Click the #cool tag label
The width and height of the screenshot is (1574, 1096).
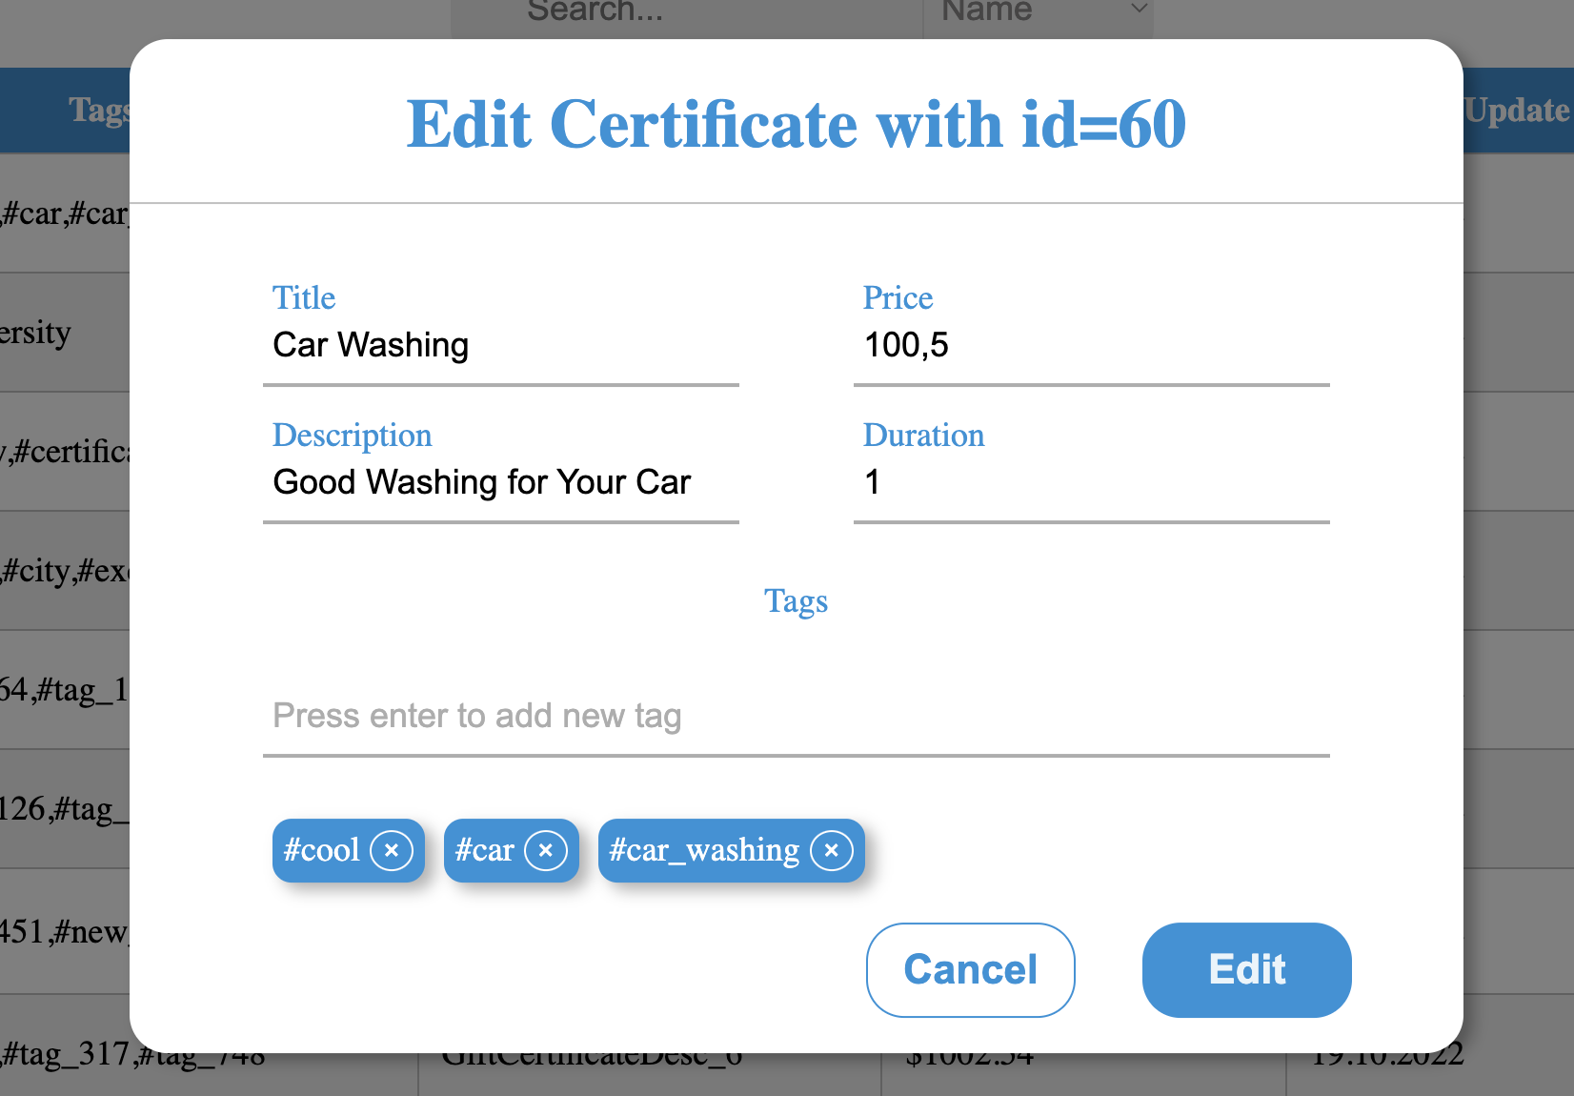(x=322, y=850)
